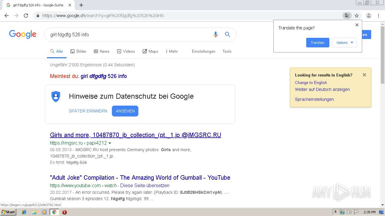Open a new tab with the plus icon
Image resolution: width=385 pixels, height=216 pixels.
tap(81, 5)
